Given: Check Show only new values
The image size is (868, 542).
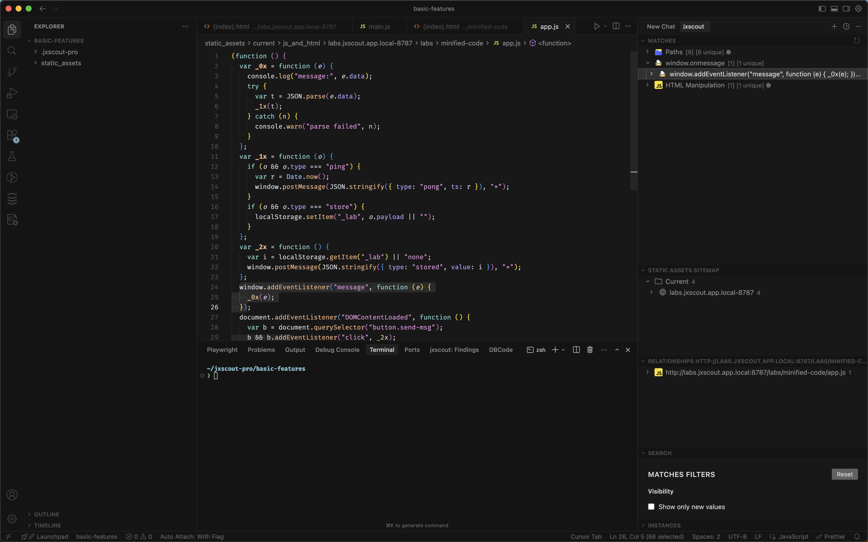Looking at the screenshot, I should (651, 507).
